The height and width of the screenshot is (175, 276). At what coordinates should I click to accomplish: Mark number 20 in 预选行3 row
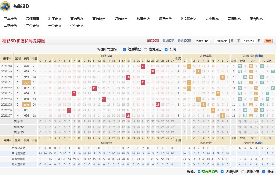pyautogui.click(x=138, y=132)
